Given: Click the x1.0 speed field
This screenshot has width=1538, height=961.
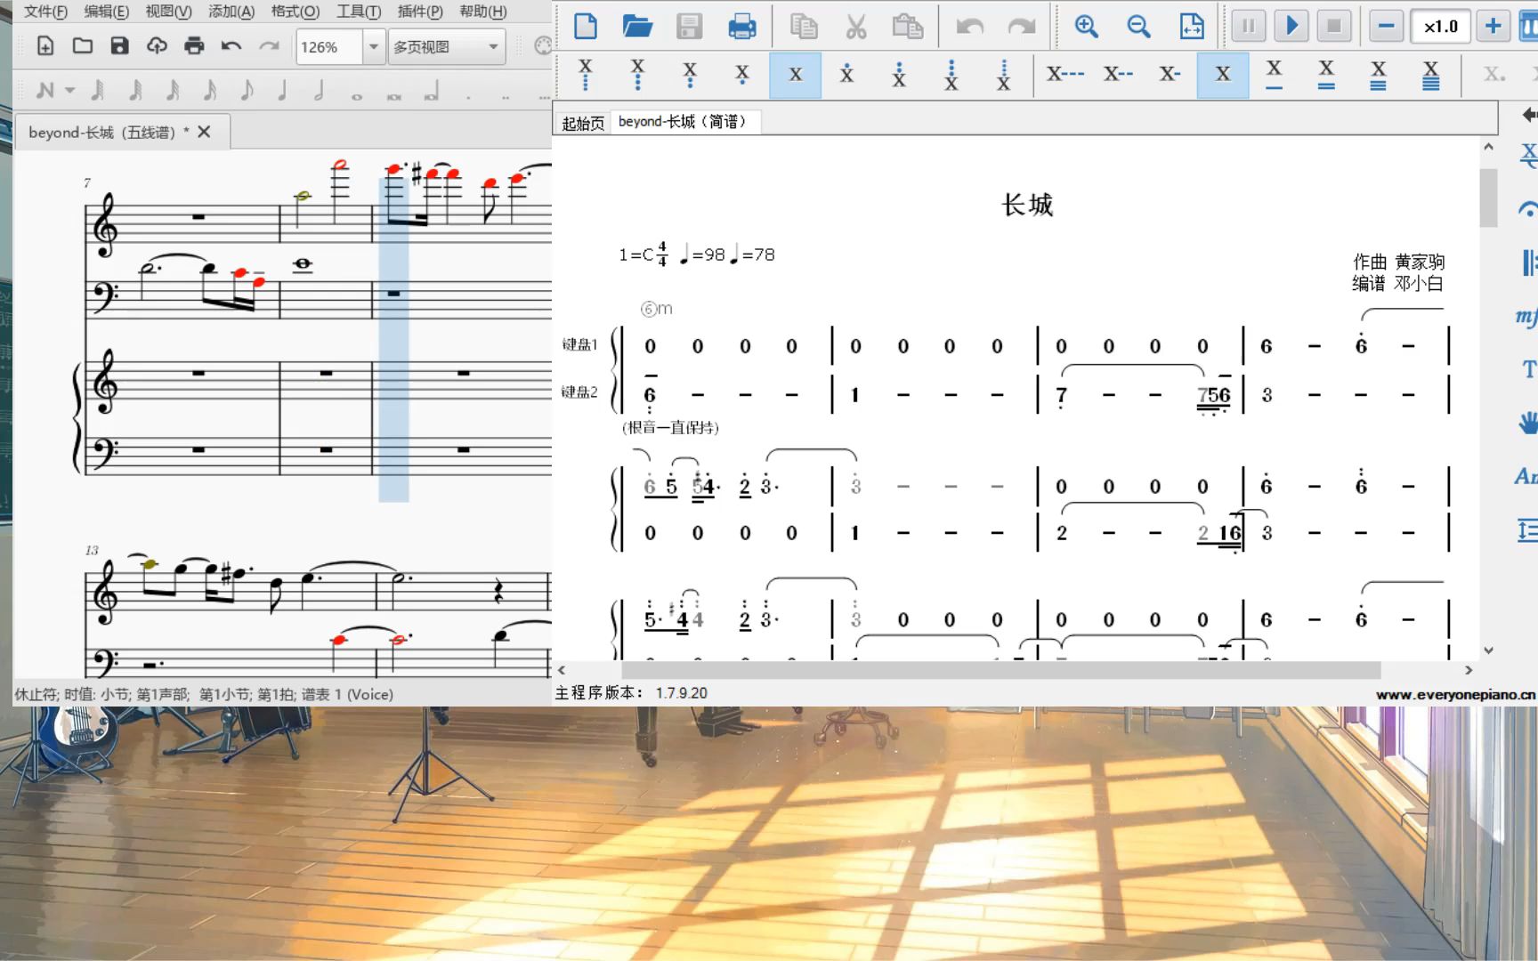Looking at the screenshot, I should point(1440,27).
